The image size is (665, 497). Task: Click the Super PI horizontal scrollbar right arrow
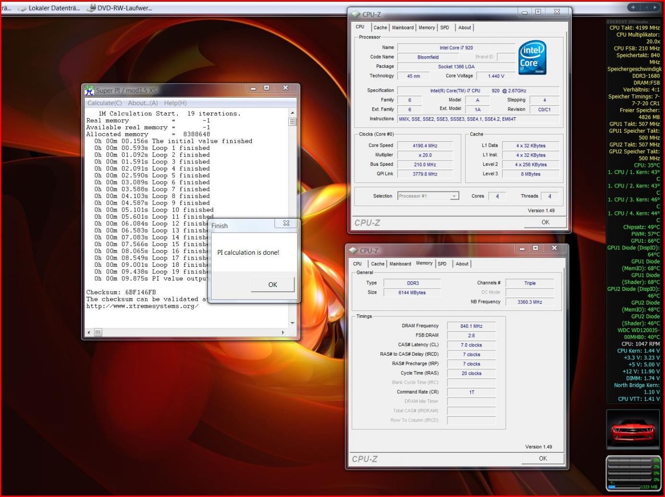[x=283, y=332]
